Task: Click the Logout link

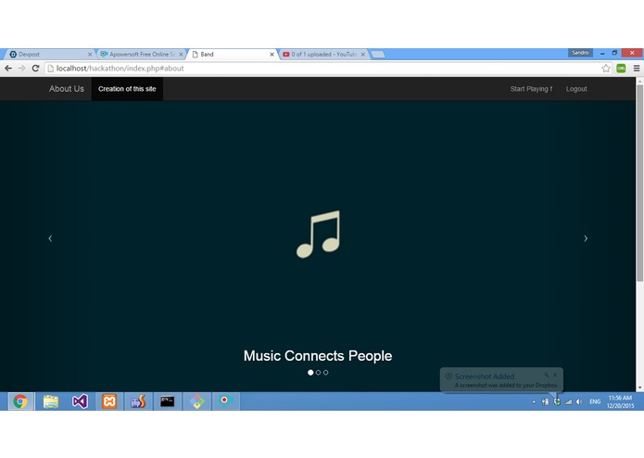Action: 576,89
